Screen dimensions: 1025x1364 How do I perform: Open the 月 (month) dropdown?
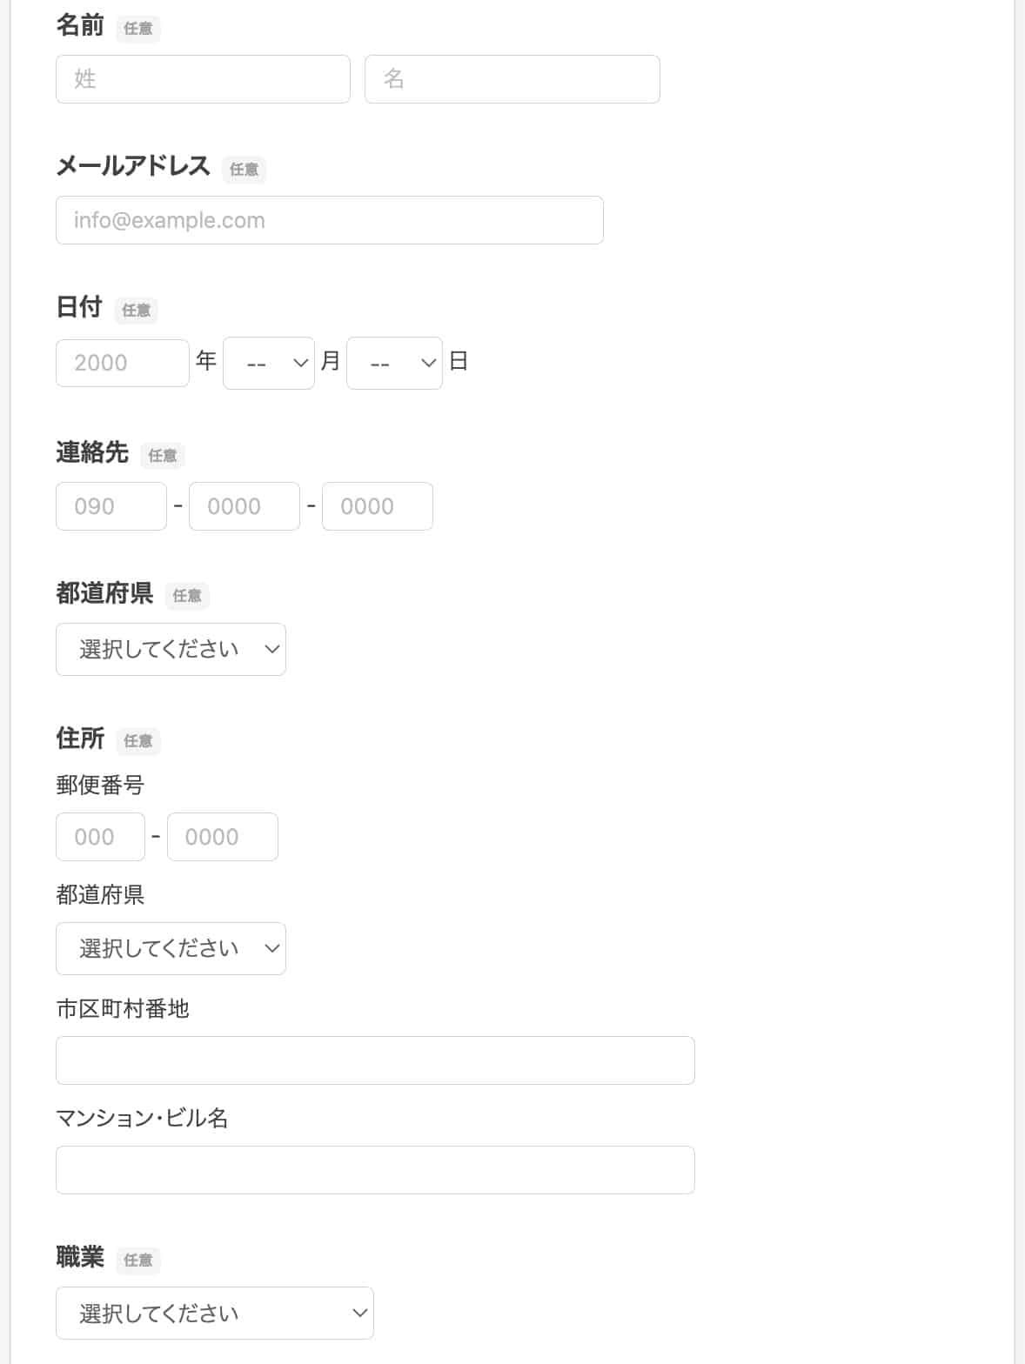268,361
